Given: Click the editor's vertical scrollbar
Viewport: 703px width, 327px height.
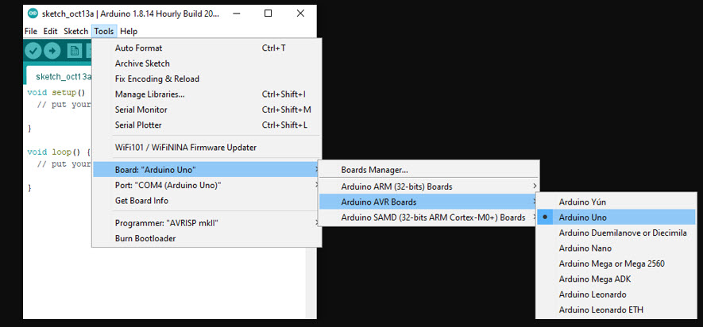Looking at the screenshot, I should coord(311,283).
